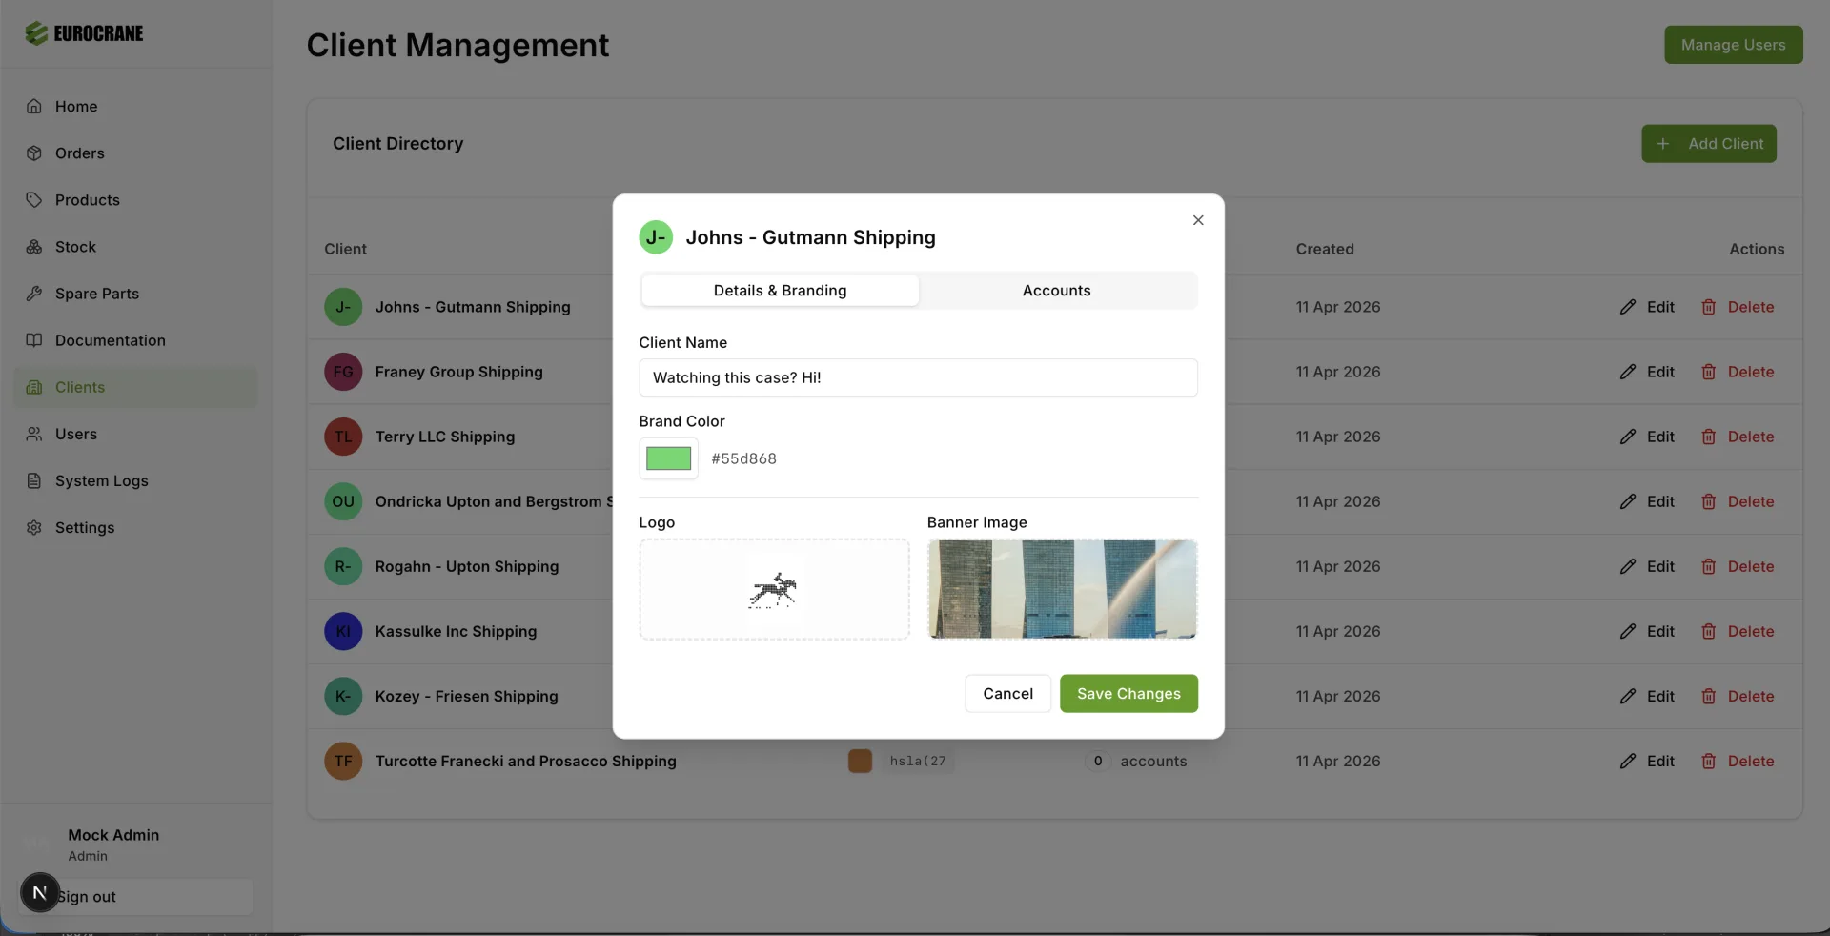Open Orders via its box icon

click(x=34, y=153)
